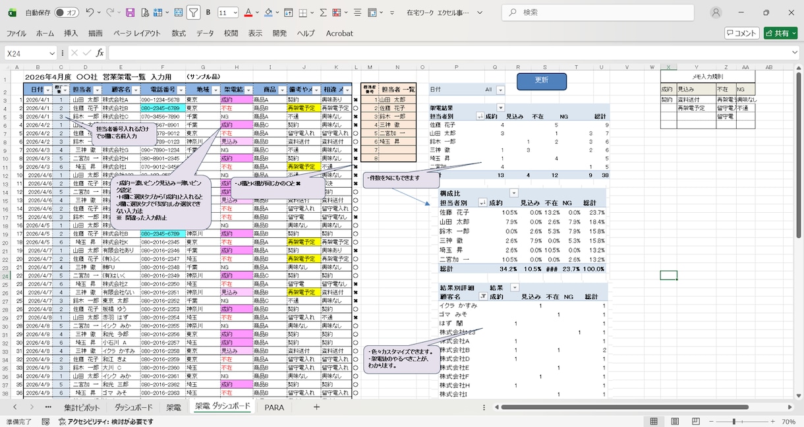804x427 pixels.
Task: Apply red font color A icon
Action: click(x=248, y=13)
